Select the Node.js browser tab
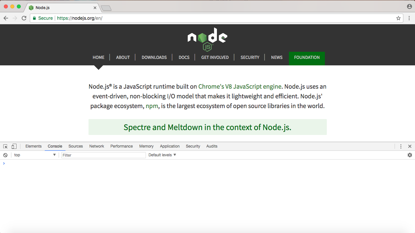415x233 pixels. click(x=62, y=8)
